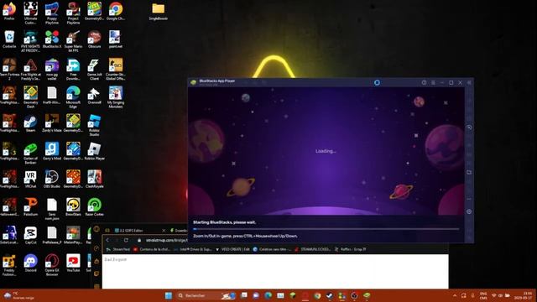537x302 pixels.
Task: Focus the browser address bar
Action: 165,241
